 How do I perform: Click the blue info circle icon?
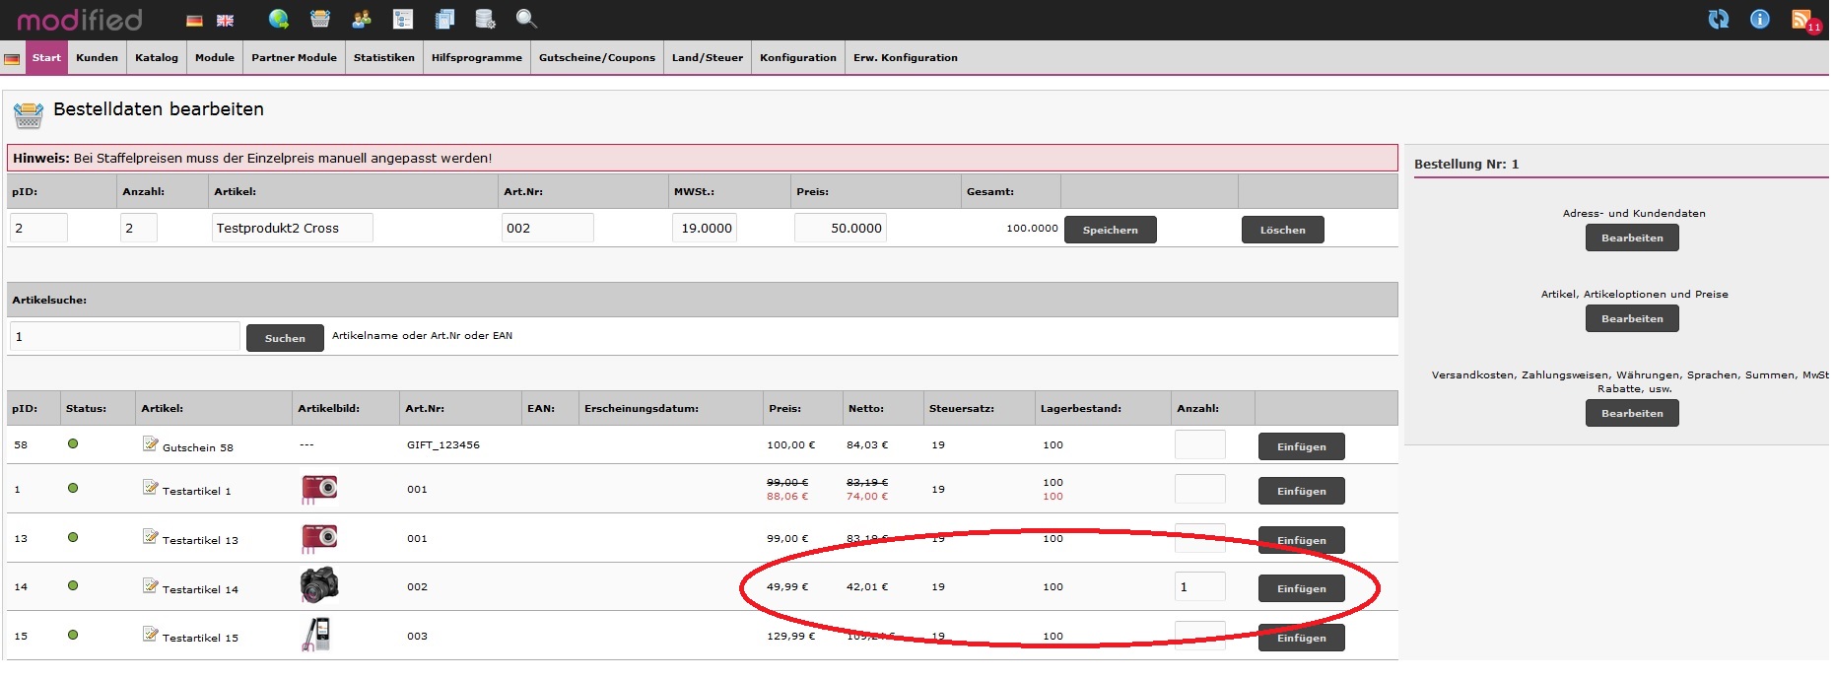(1760, 20)
